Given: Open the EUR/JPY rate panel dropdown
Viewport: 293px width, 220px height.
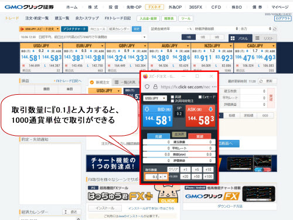Looking at the screenshot, I should coord(102,46).
